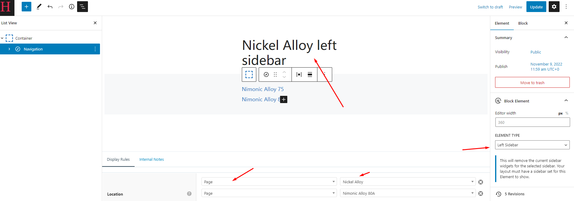Switch to the Internal Notes tab

pos(151,160)
